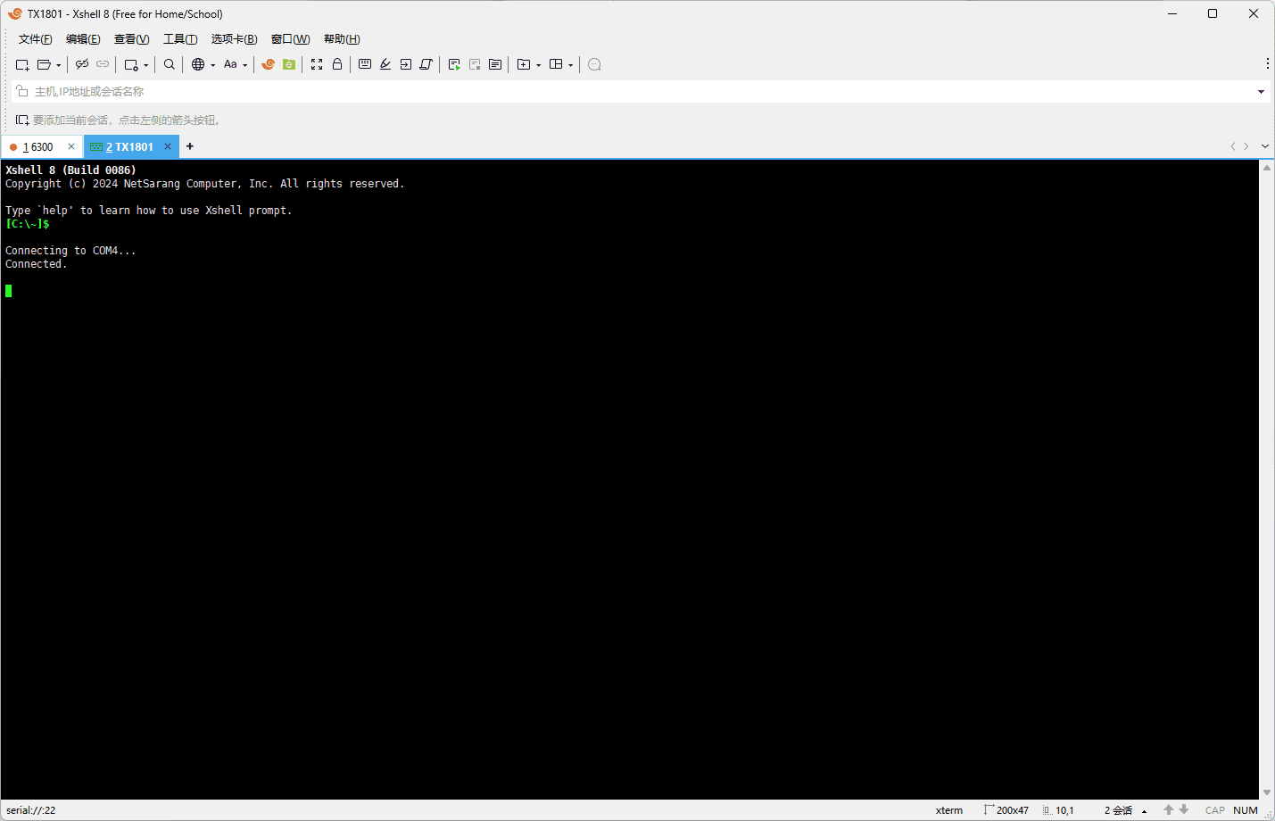
Task: Expand the session address bar dropdown
Action: point(1261,91)
